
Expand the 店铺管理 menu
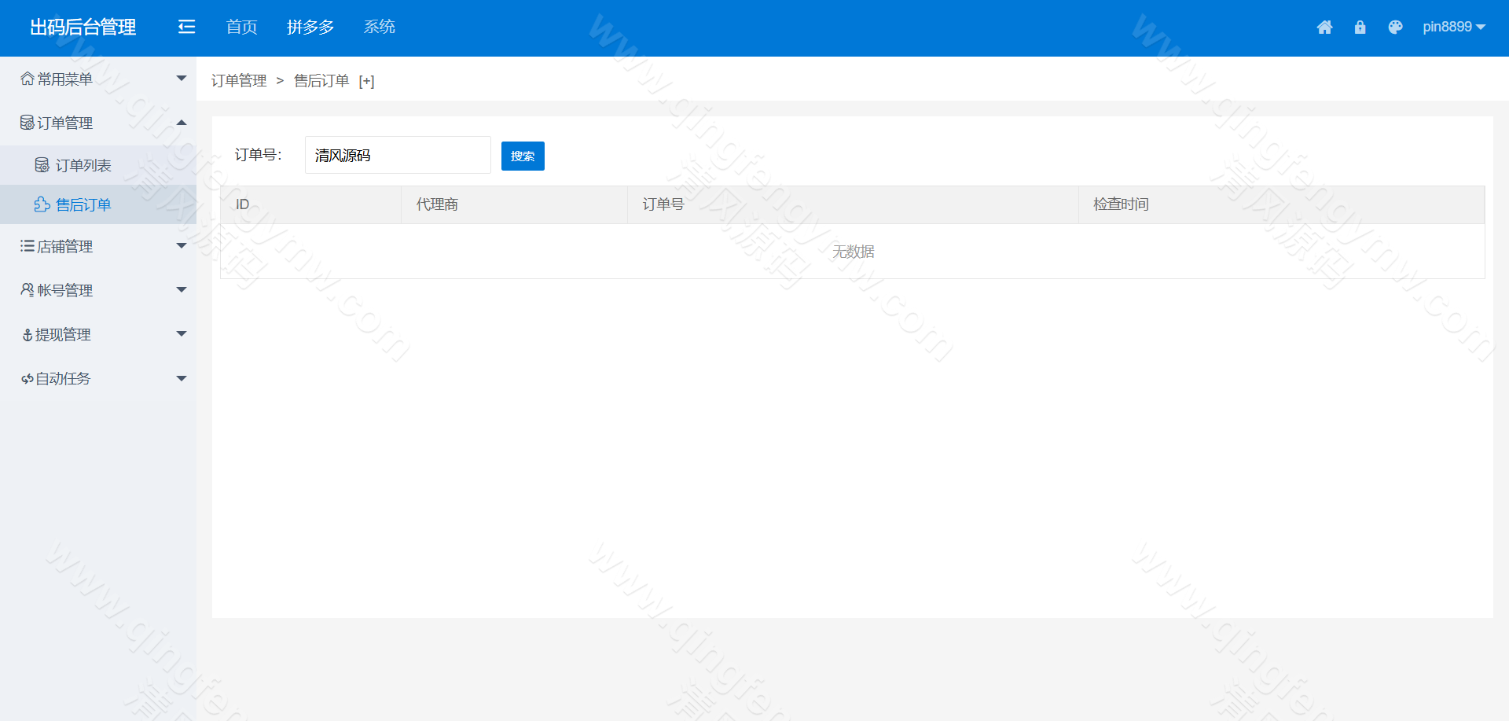click(98, 245)
